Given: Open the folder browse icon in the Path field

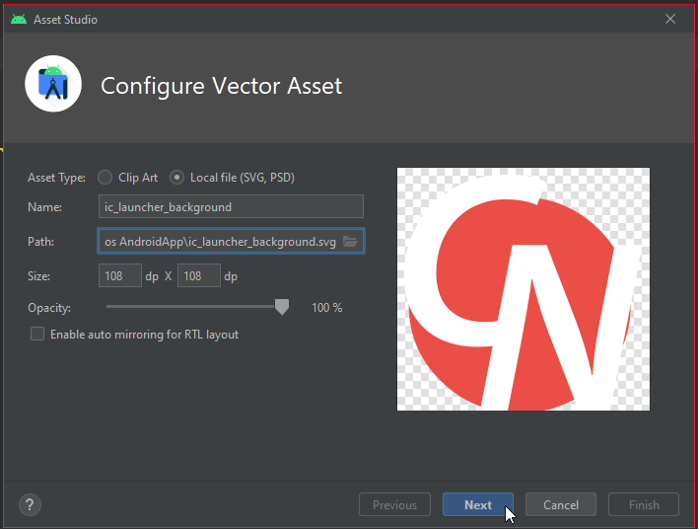Looking at the screenshot, I should (x=350, y=242).
